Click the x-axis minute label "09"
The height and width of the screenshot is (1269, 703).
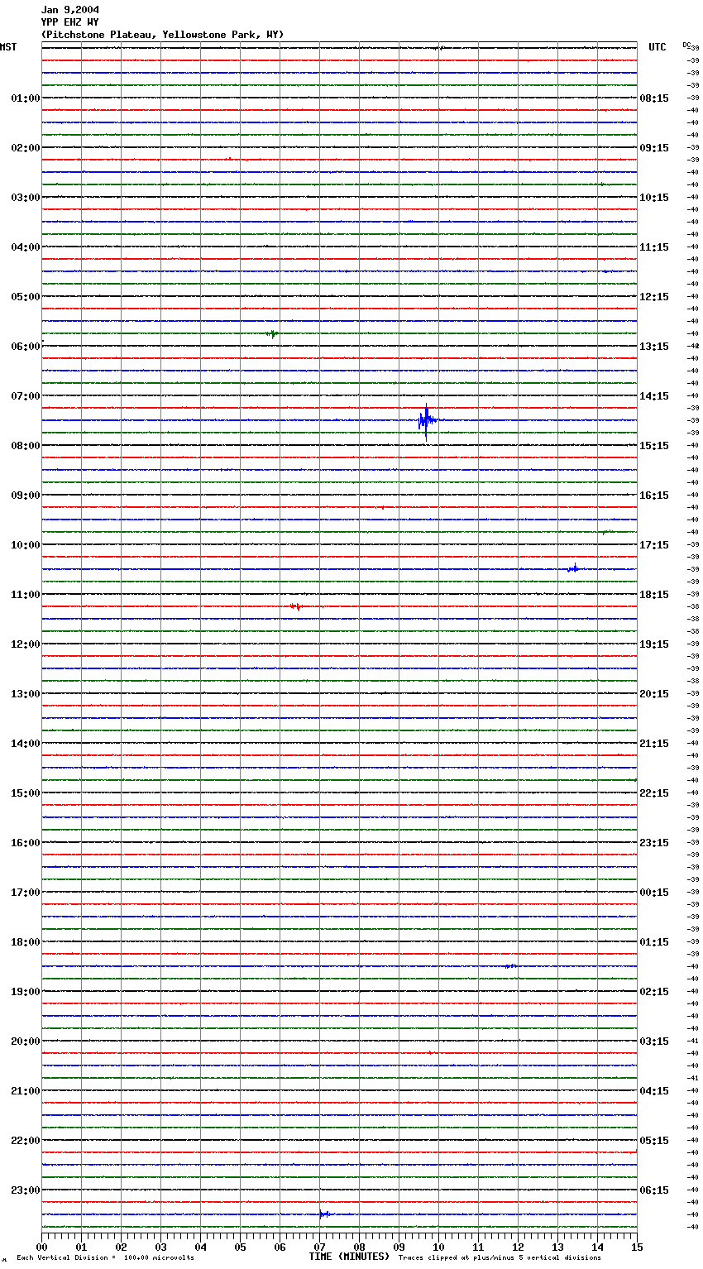399,1247
